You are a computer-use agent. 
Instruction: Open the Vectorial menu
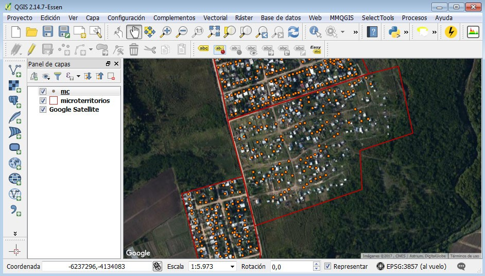(215, 18)
